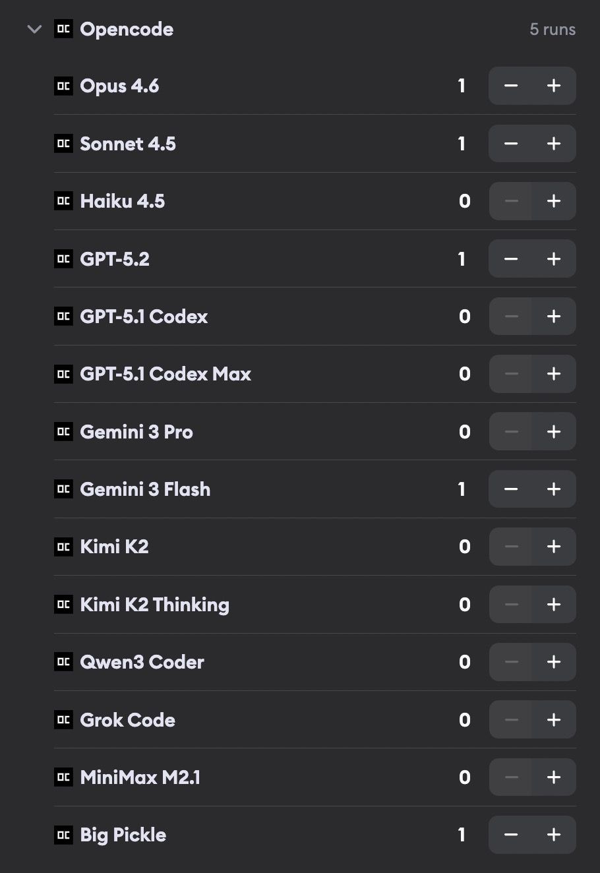Click the Grok Code model icon
The image size is (600, 873).
point(63,719)
